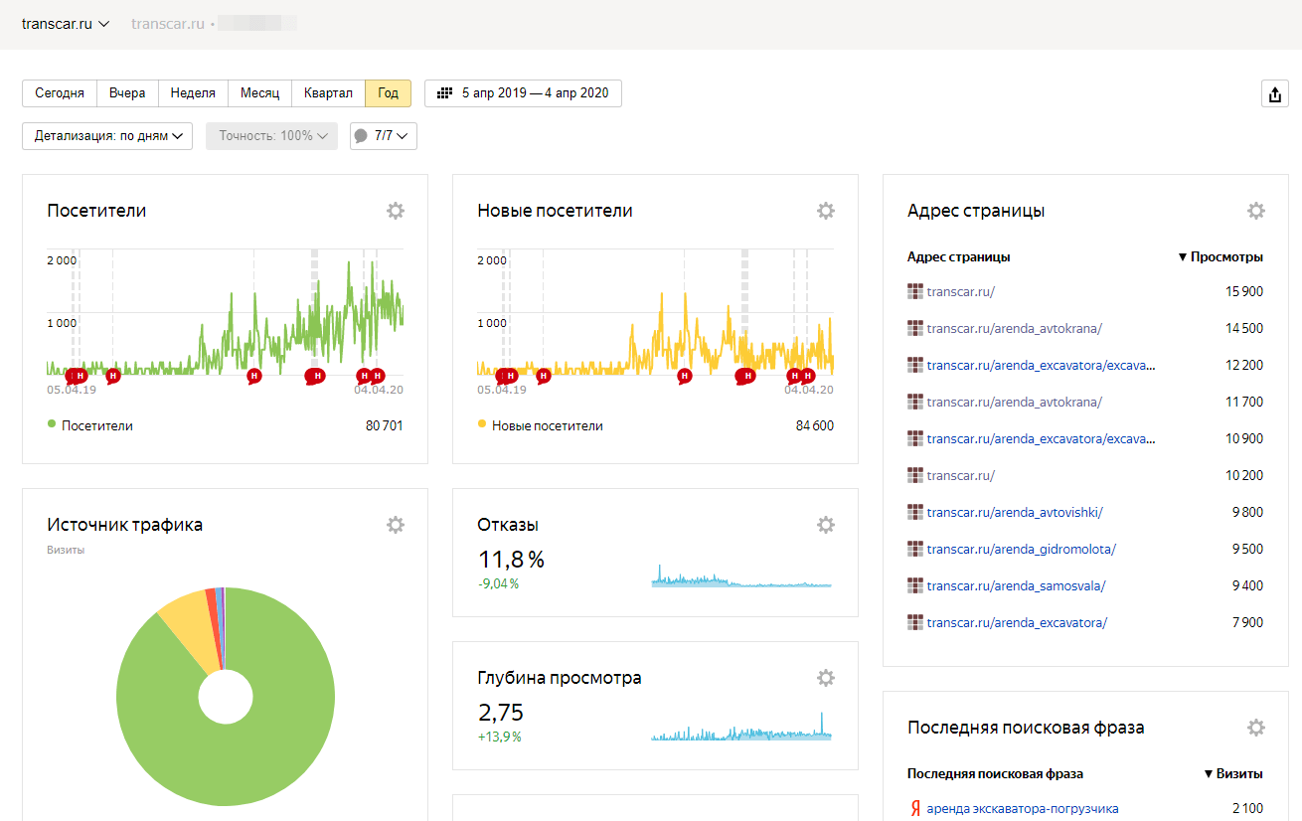Open gear of Последняя поисковая фраза widget
This screenshot has height=821, width=1302.
pos(1256,728)
